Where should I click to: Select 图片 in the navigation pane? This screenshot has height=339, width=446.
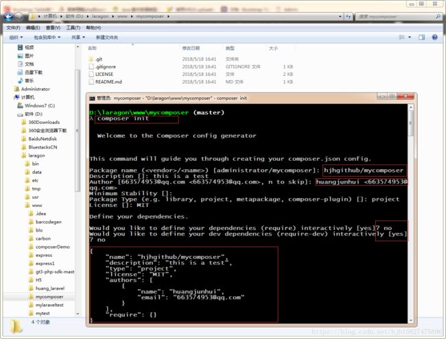tap(29, 55)
